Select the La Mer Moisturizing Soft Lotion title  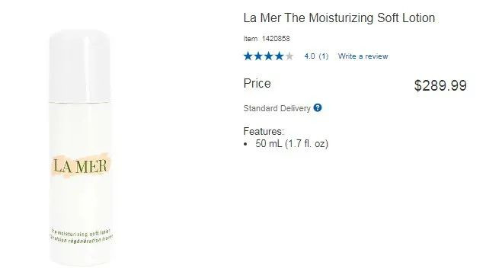coord(339,18)
